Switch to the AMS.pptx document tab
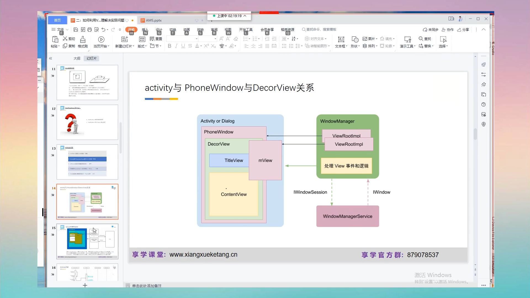Image resolution: width=530 pixels, height=298 pixels. pyautogui.click(x=153, y=20)
